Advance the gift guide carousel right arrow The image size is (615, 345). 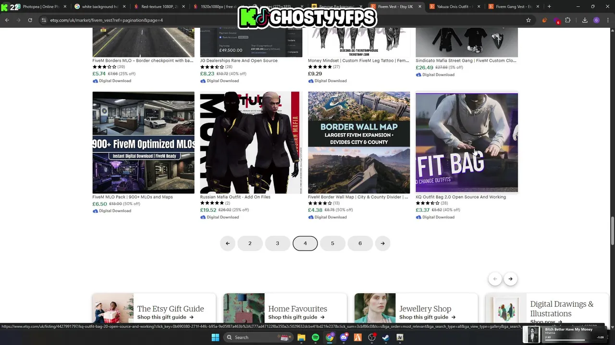[510, 279]
